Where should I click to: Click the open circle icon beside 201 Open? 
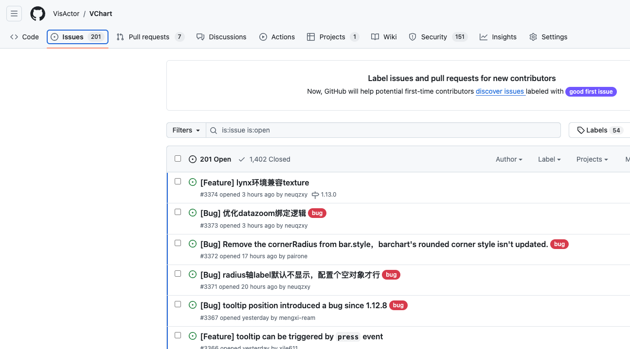click(193, 159)
